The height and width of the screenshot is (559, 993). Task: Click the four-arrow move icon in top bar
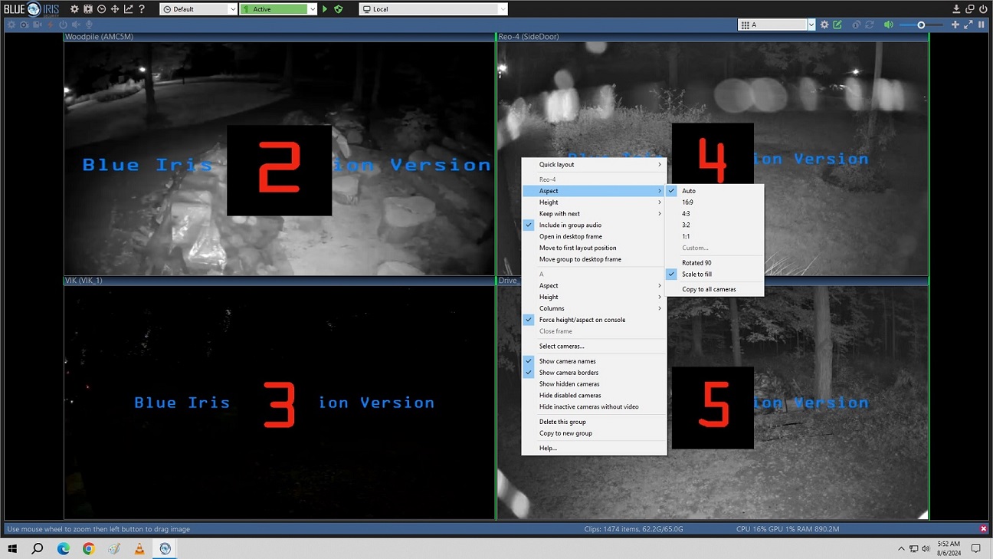coord(115,9)
